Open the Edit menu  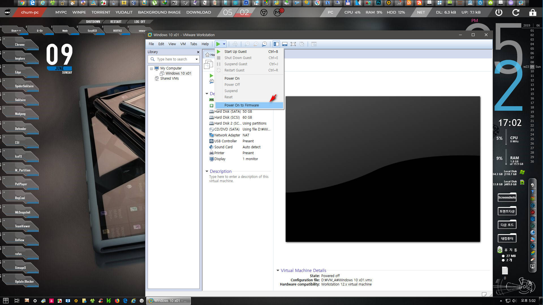[161, 44]
